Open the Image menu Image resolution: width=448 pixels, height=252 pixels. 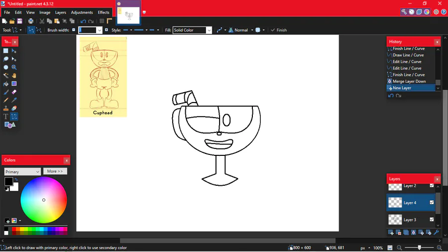(45, 12)
